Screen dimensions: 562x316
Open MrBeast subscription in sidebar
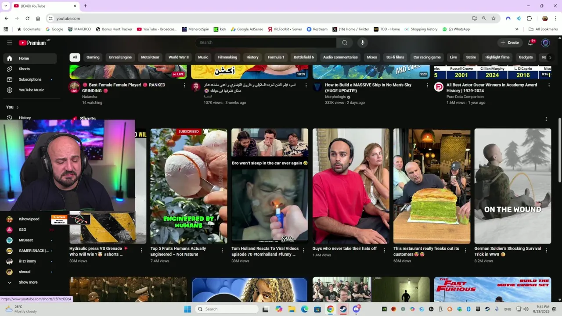30,240
